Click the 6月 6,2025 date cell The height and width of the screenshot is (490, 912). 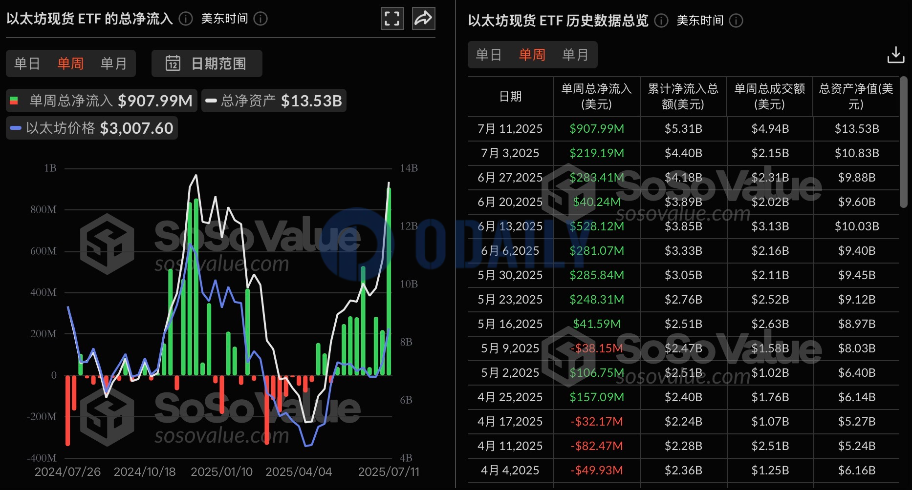[510, 251]
